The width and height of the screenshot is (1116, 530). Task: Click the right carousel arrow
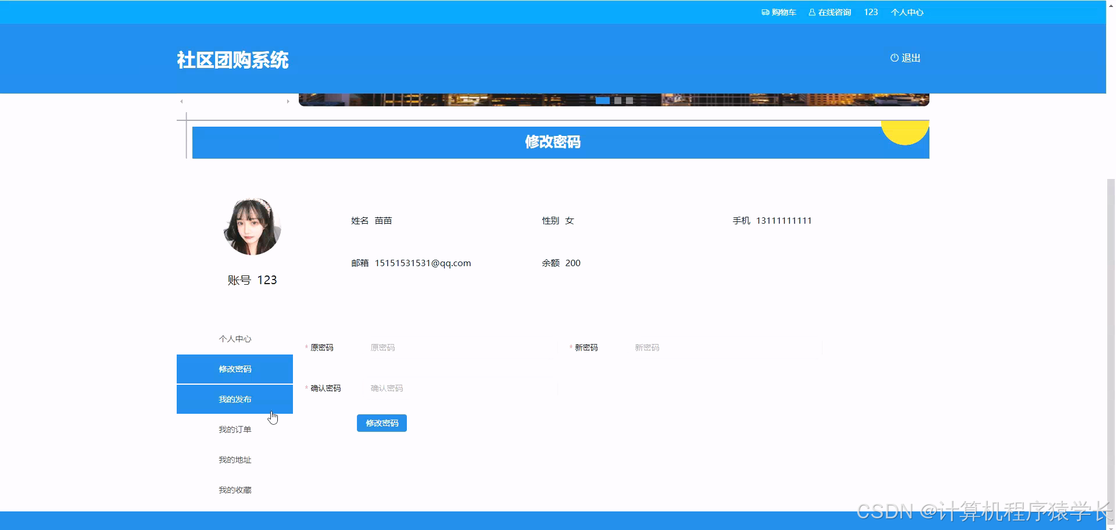pos(288,101)
